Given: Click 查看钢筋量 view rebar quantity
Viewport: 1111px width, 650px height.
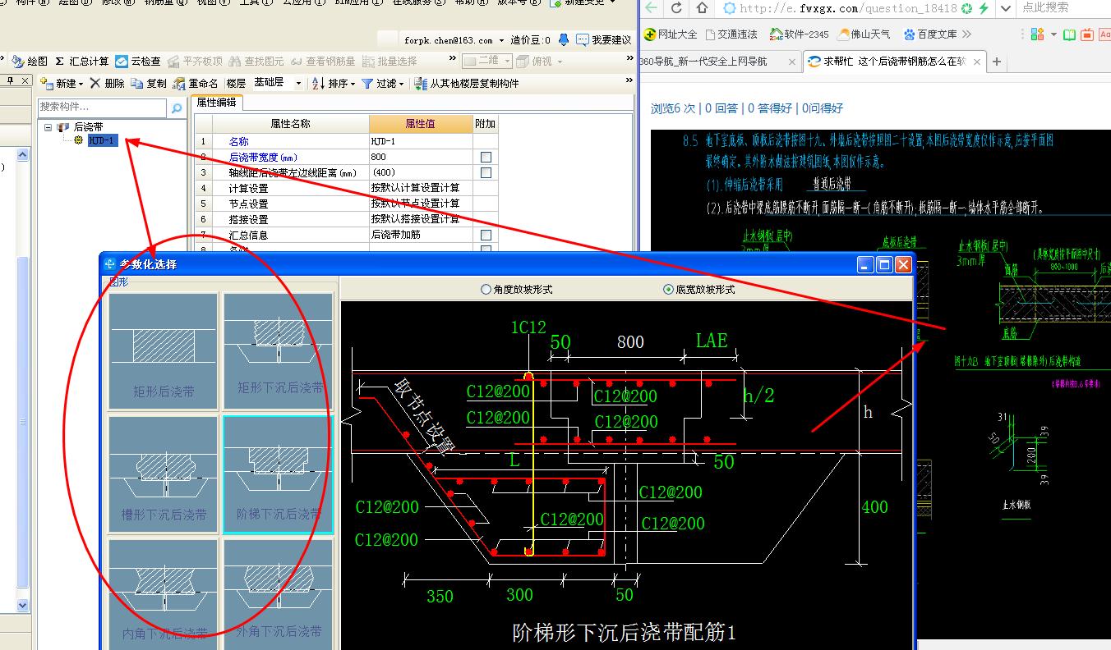Looking at the screenshot, I should [323, 61].
